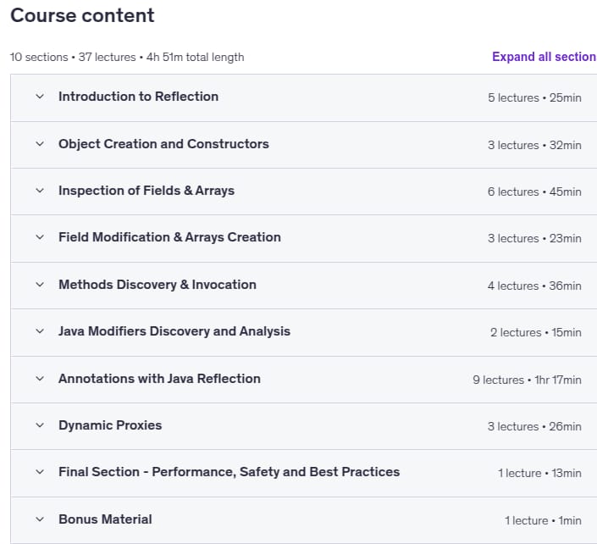Click 'Inspection of Fields & Arrays' title

point(146,191)
